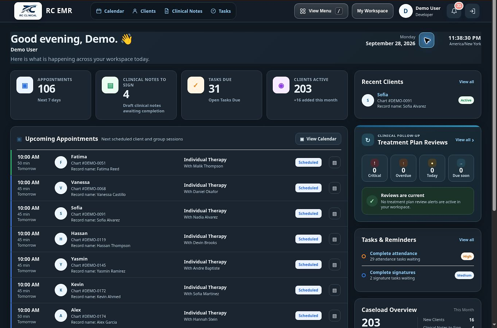Click the Tasks Due checkmark icon
This screenshot has height=328, width=497.
[196, 85]
